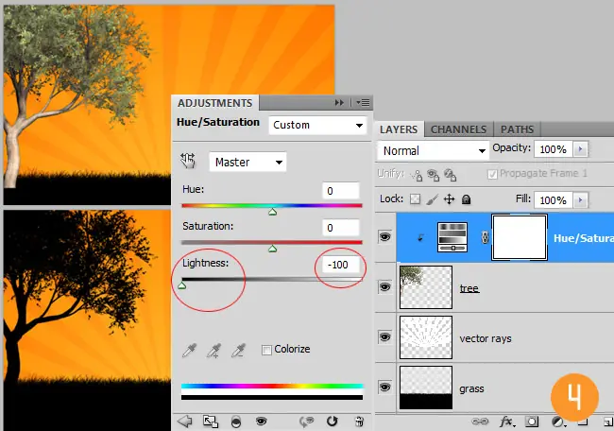Click the Hue slider handle
The image size is (614, 431).
coord(273,212)
